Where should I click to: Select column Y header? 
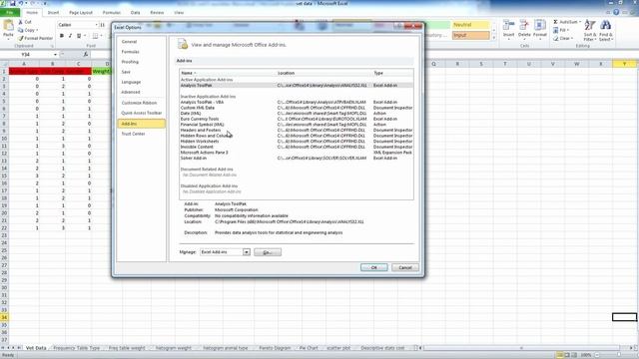point(624,64)
